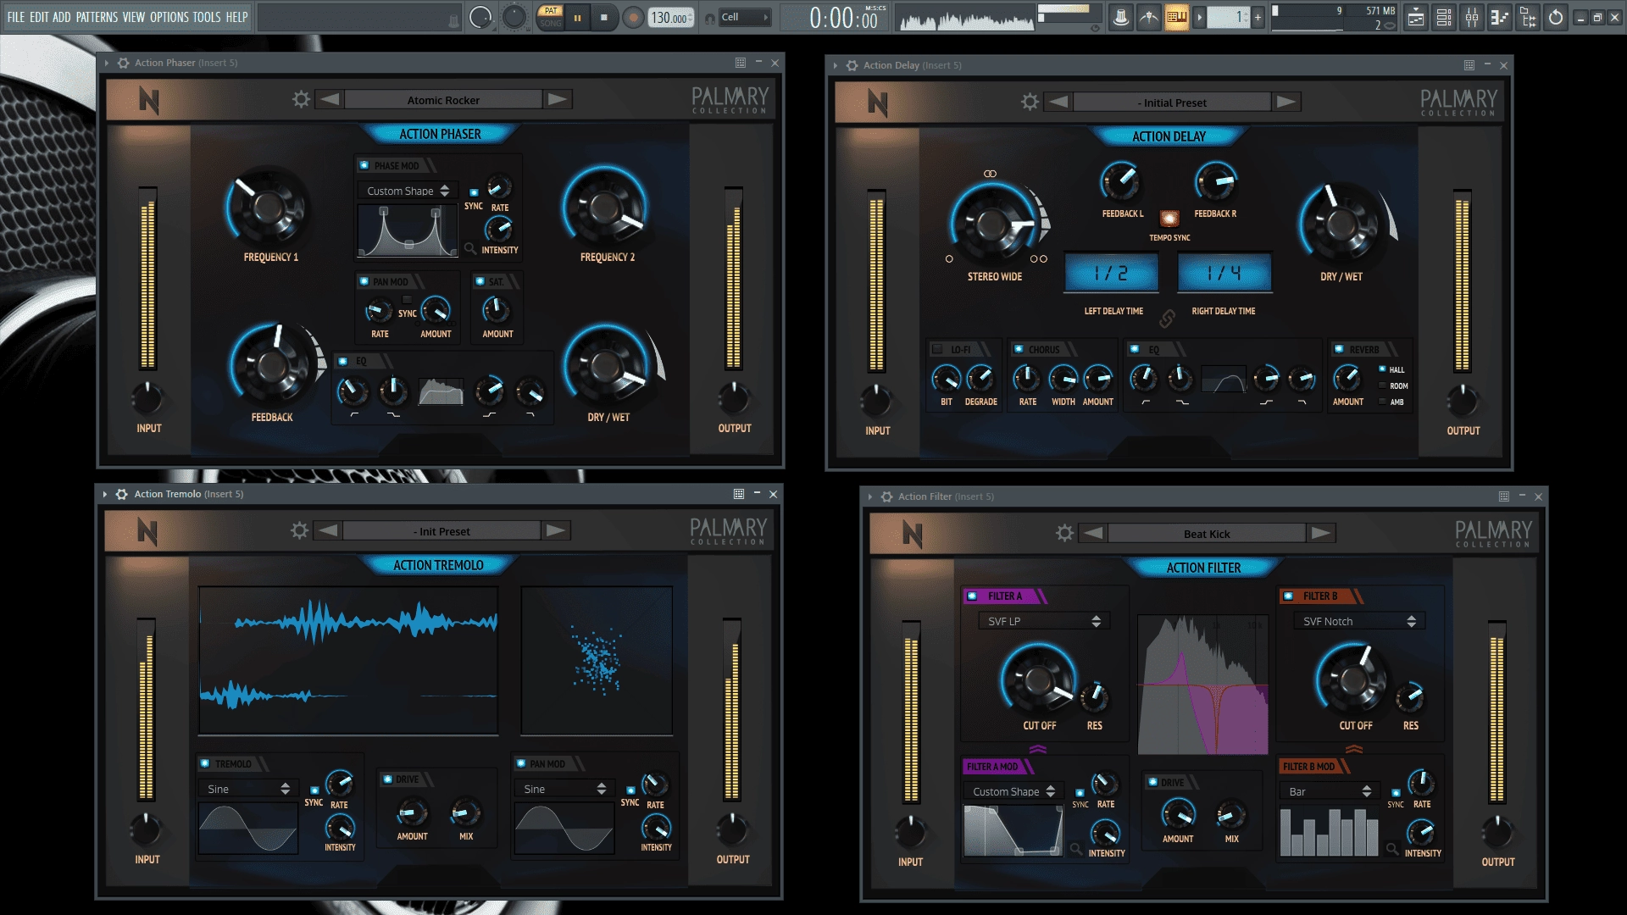
Task: Open Action Phaser window title gear menu
Action: (124, 63)
